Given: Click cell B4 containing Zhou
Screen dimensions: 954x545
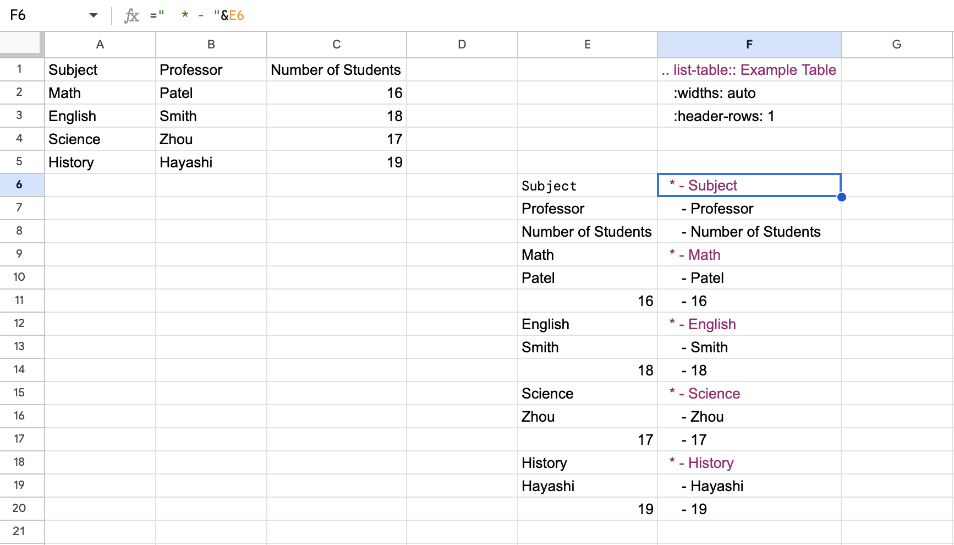Looking at the screenshot, I should [211, 139].
